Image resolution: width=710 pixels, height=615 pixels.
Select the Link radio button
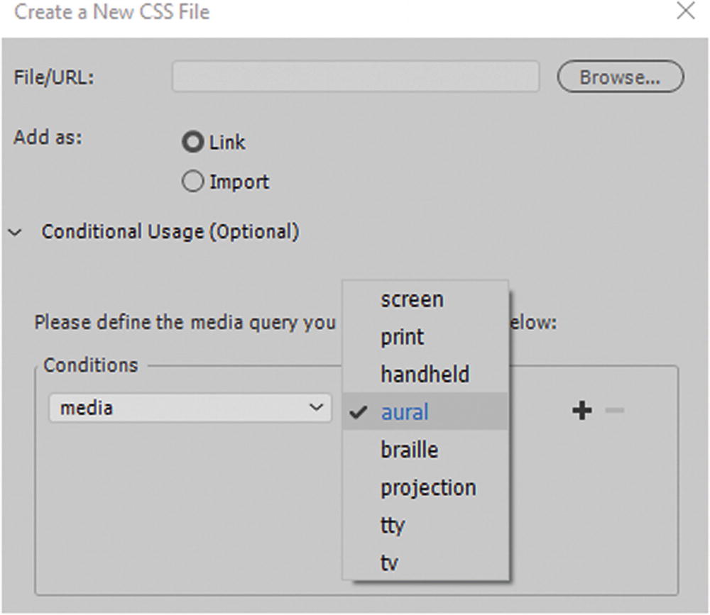(192, 143)
